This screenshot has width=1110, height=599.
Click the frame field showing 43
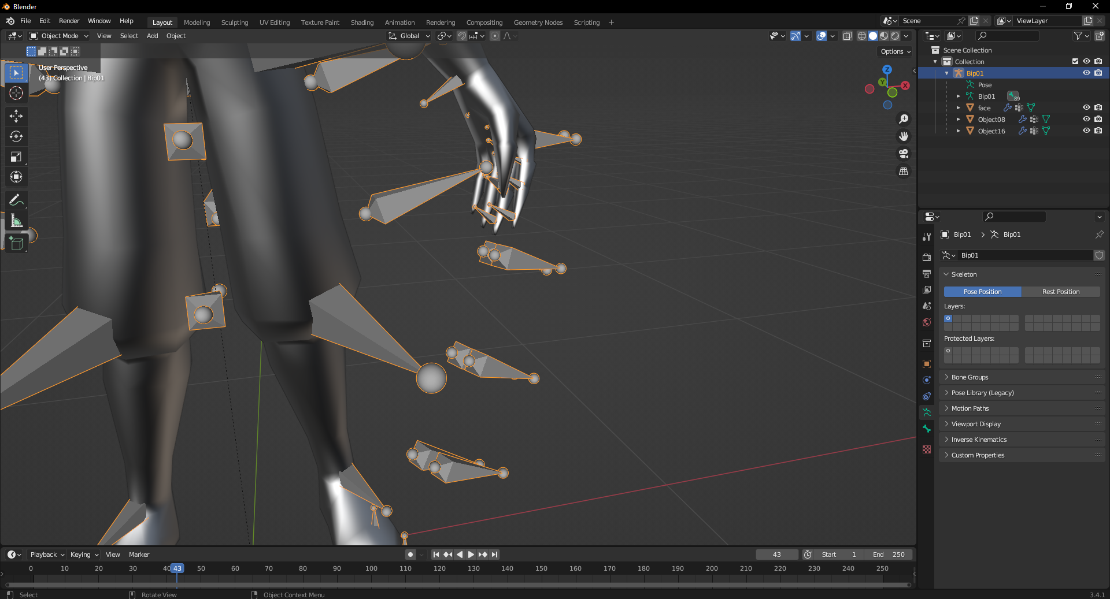pos(776,555)
